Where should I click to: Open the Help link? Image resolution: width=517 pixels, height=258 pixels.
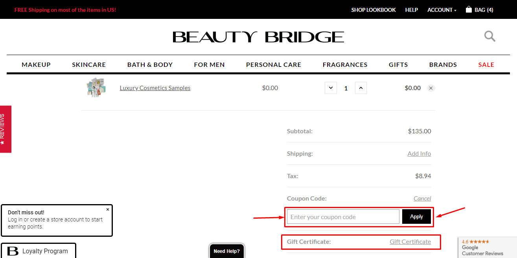412,10
